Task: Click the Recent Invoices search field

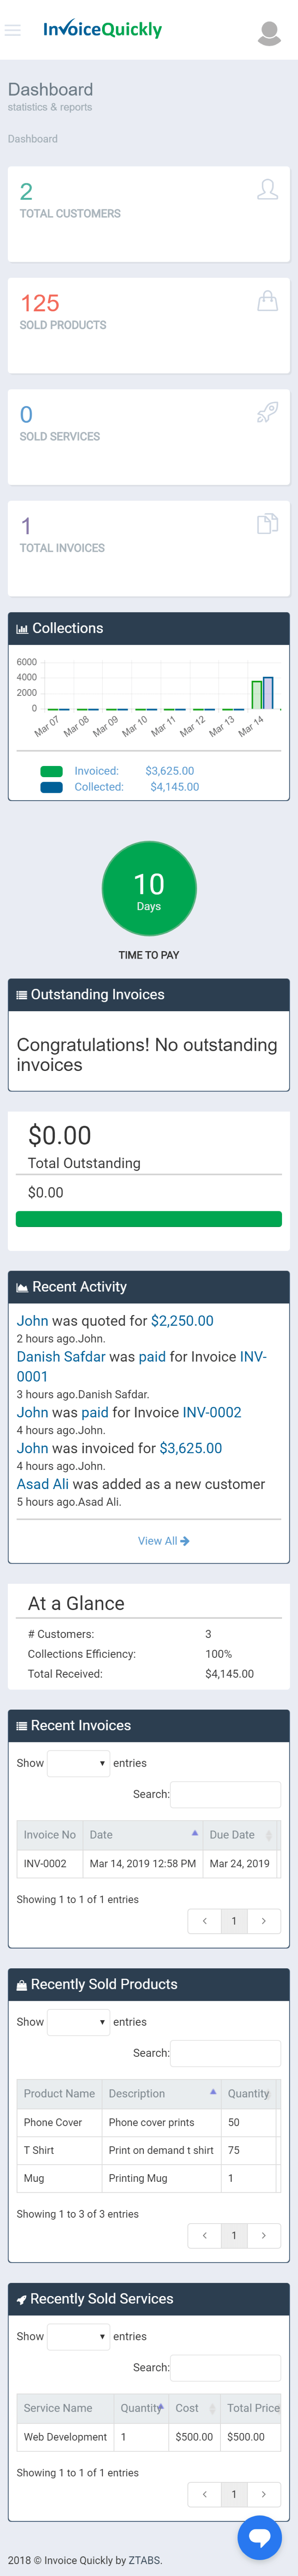Action: coord(225,1794)
